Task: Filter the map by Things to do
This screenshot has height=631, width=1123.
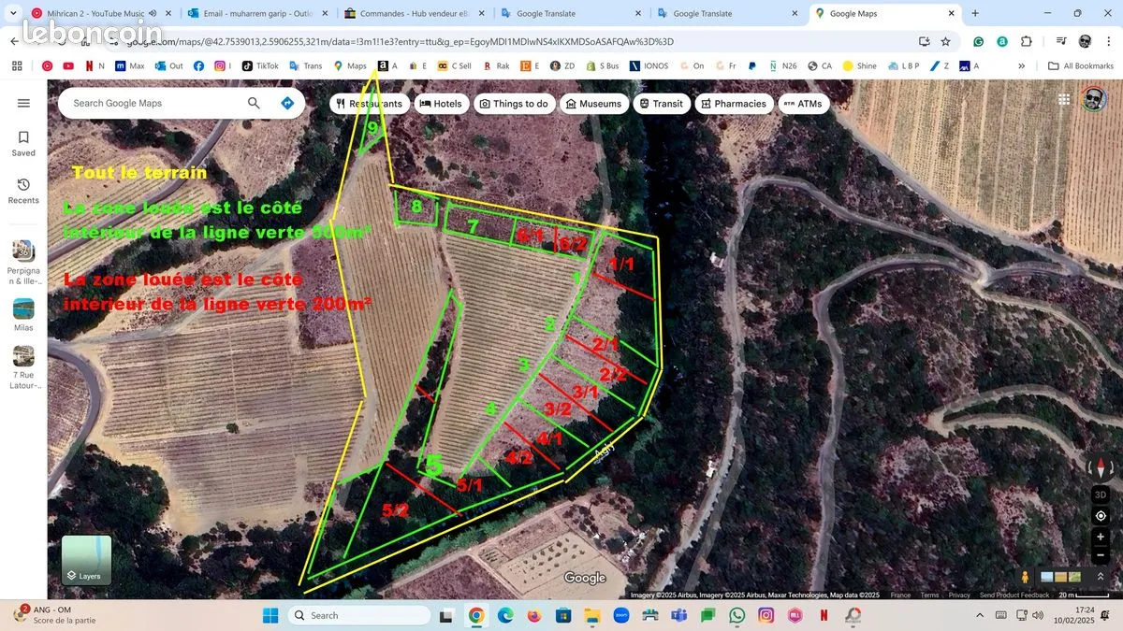Action: coord(515,104)
